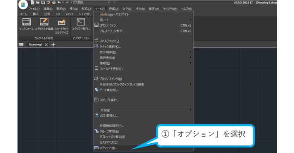Open the 編集(E) menu

point(48,9)
